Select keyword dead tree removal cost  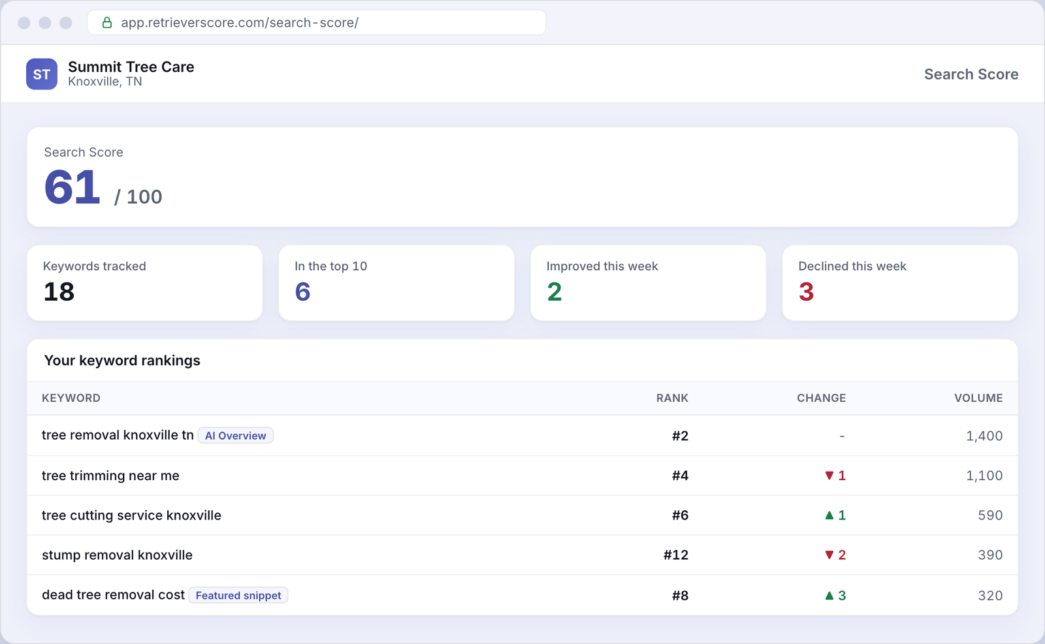(113, 595)
